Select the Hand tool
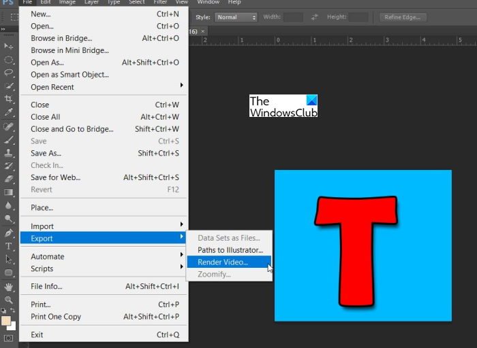 pyautogui.click(x=8, y=286)
